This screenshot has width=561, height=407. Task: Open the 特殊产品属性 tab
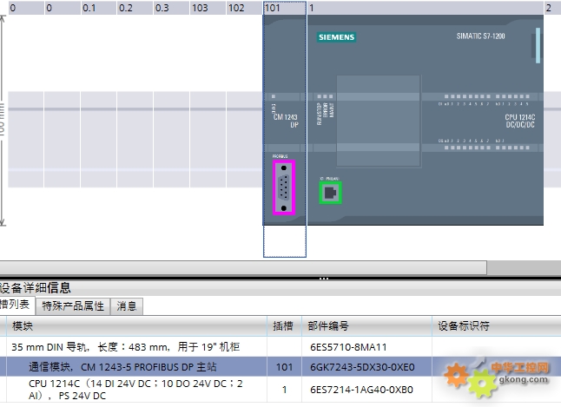pos(73,306)
